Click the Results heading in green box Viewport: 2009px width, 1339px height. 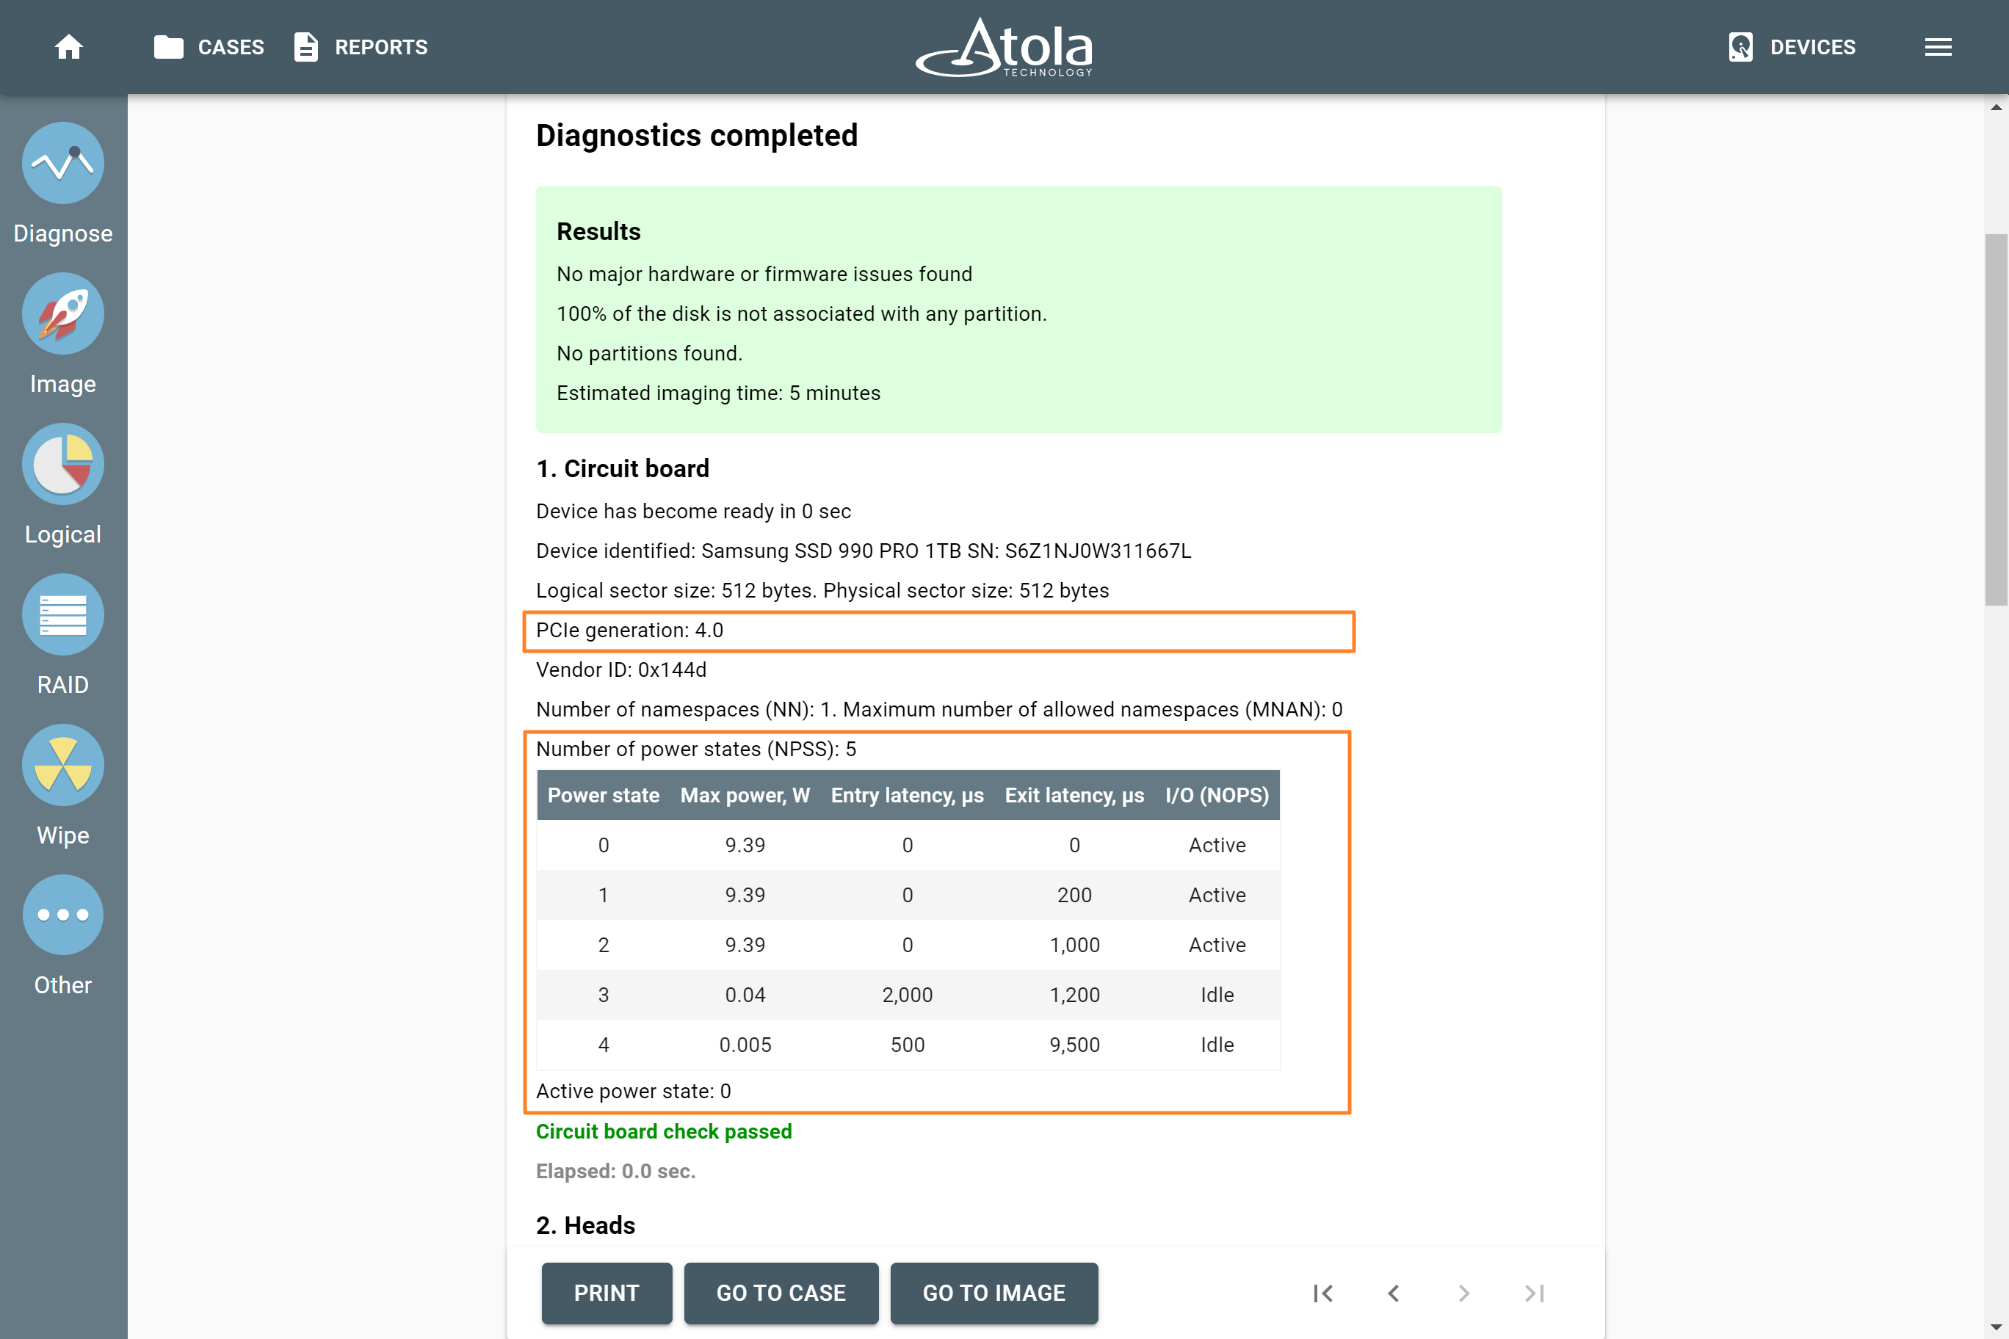(598, 231)
